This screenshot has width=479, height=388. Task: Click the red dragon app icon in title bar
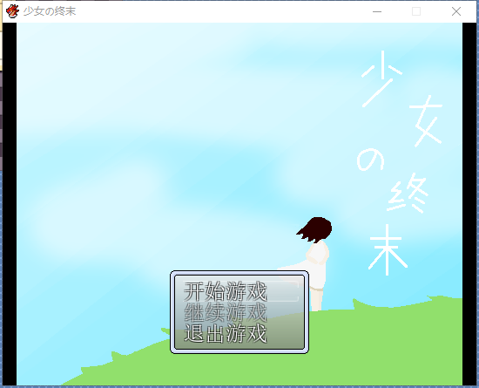[12, 11]
